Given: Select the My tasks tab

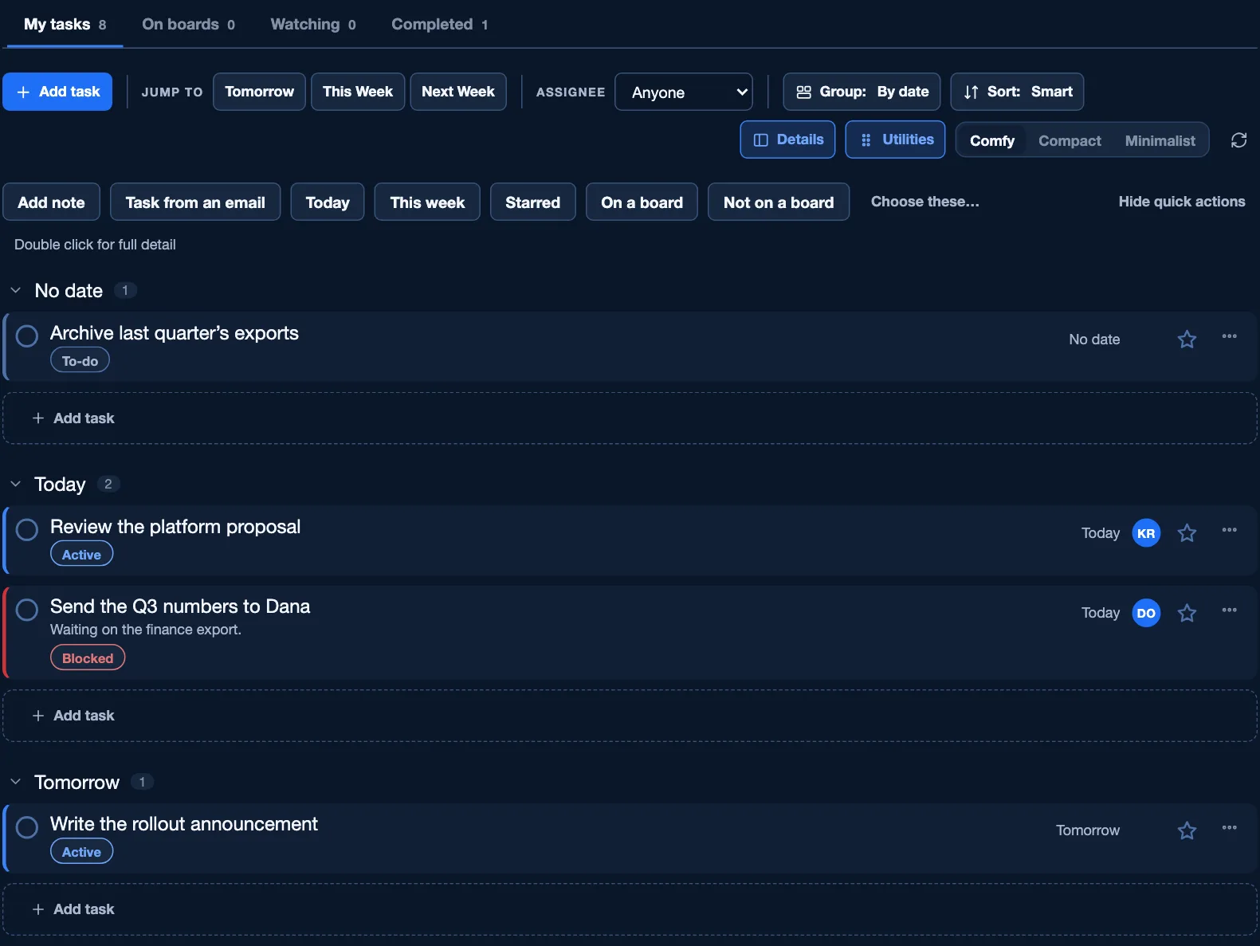Looking at the screenshot, I should tap(65, 25).
